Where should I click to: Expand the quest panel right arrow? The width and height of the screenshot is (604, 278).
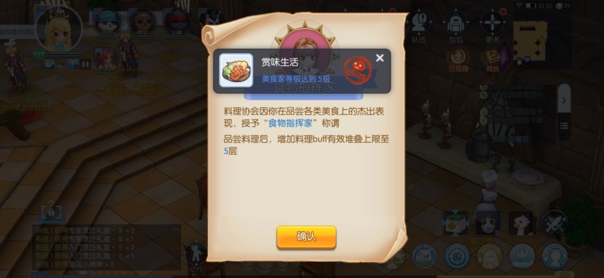coord(564,100)
